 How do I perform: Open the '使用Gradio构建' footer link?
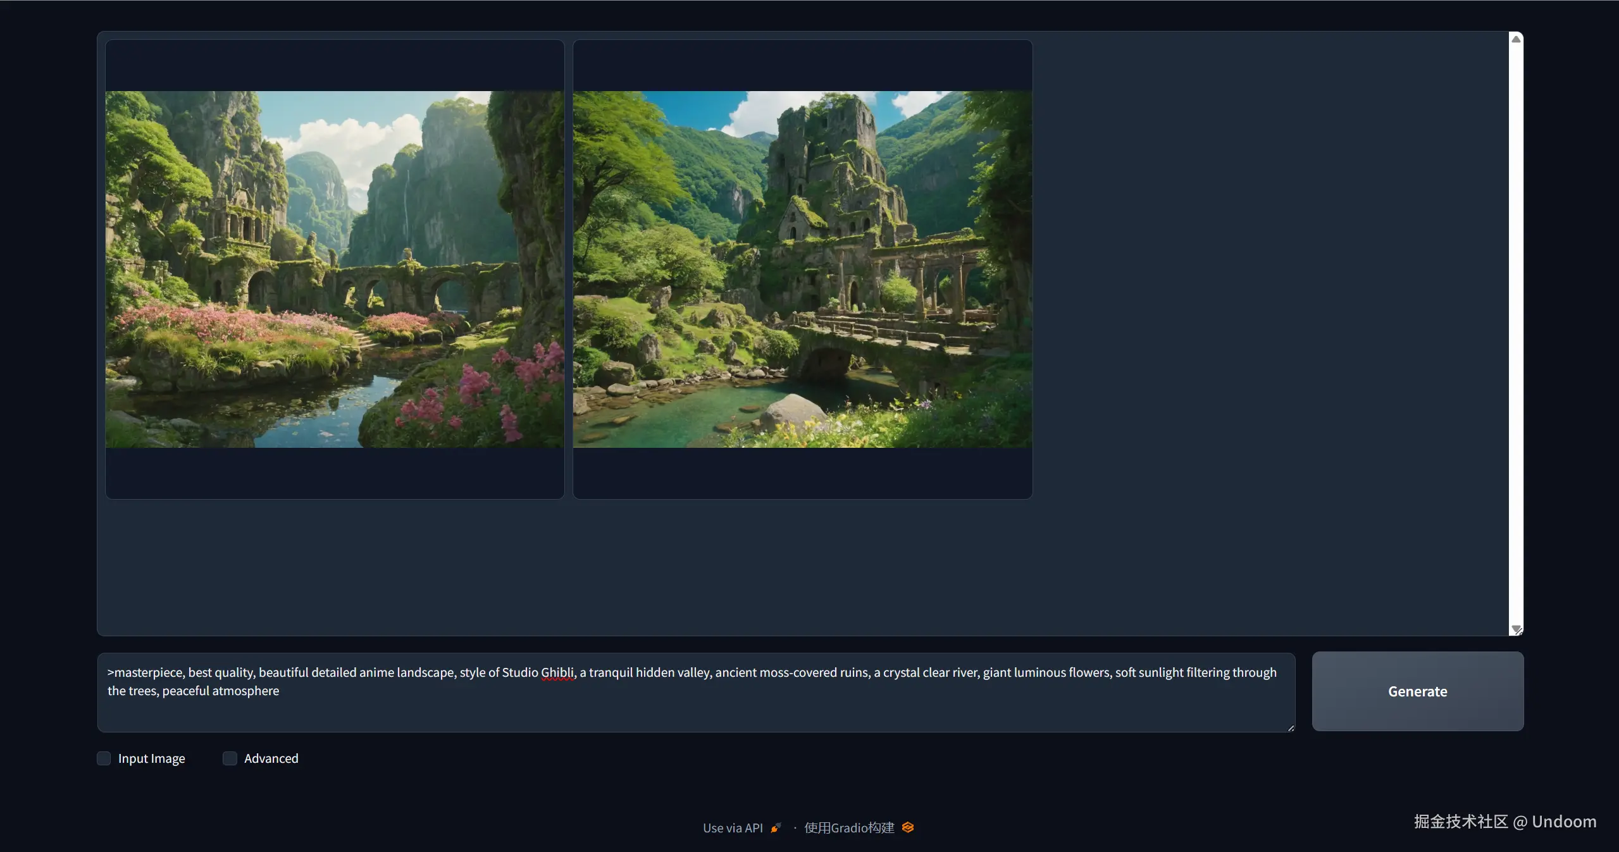click(849, 828)
